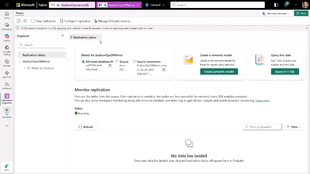310x174 pixels.
Task: Click the first toolbar icon beside settings gear
Action: point(19,21)
